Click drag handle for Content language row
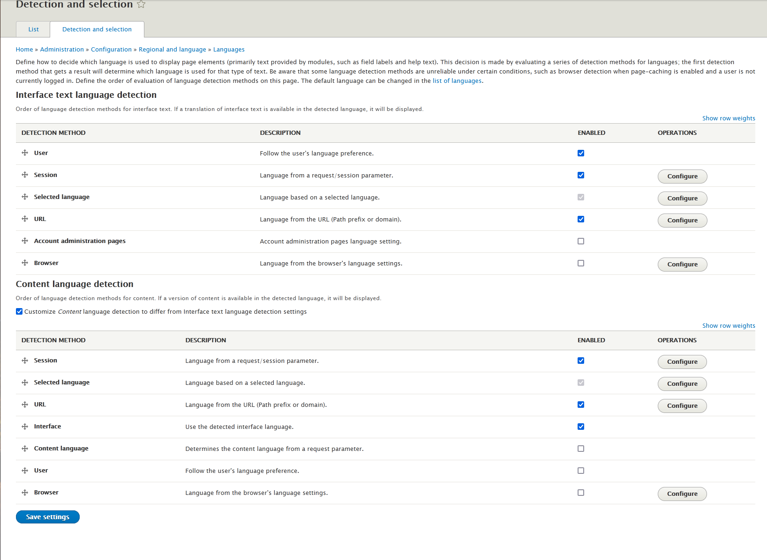The width and height of the screenshot is (767, 560). pyautogui.click(x=25, y=449)
